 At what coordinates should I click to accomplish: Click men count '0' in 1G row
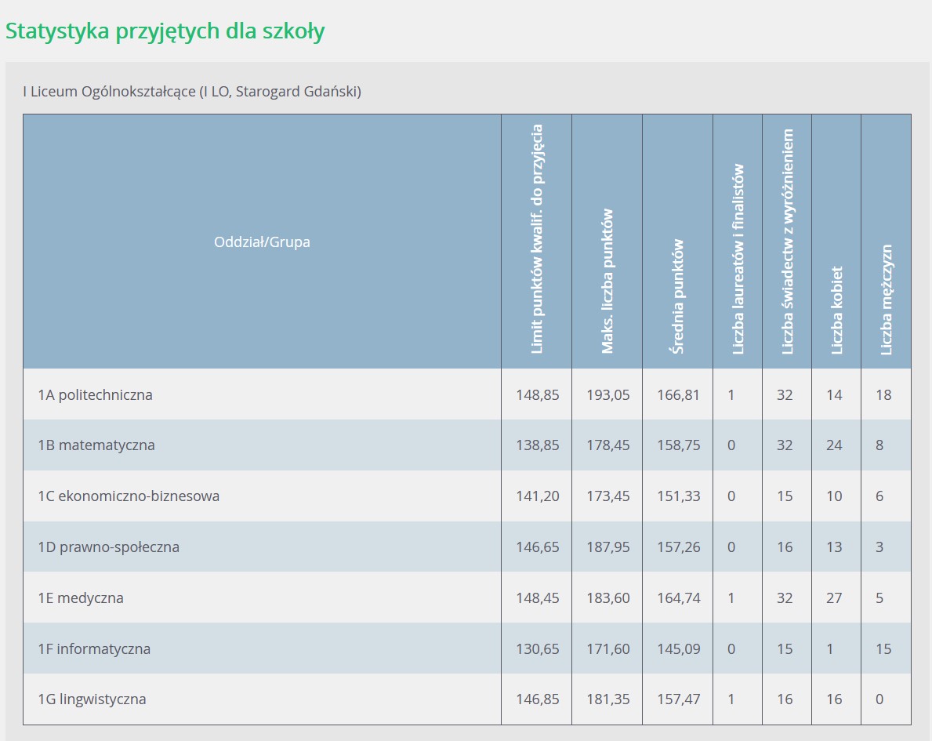click(x=879, y=699)
